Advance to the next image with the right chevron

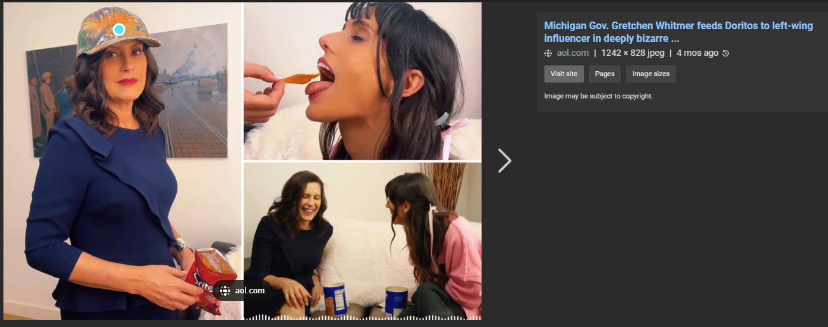pos(504,161)
